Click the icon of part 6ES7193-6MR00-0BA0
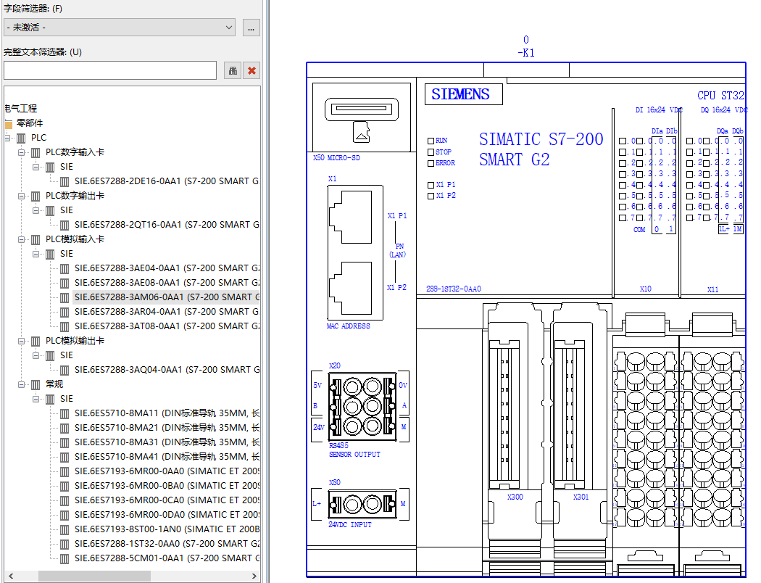 [65, 486]
